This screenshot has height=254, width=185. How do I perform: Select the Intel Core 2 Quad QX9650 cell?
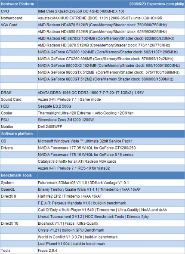pyautogui.click(x=111, y=11)
